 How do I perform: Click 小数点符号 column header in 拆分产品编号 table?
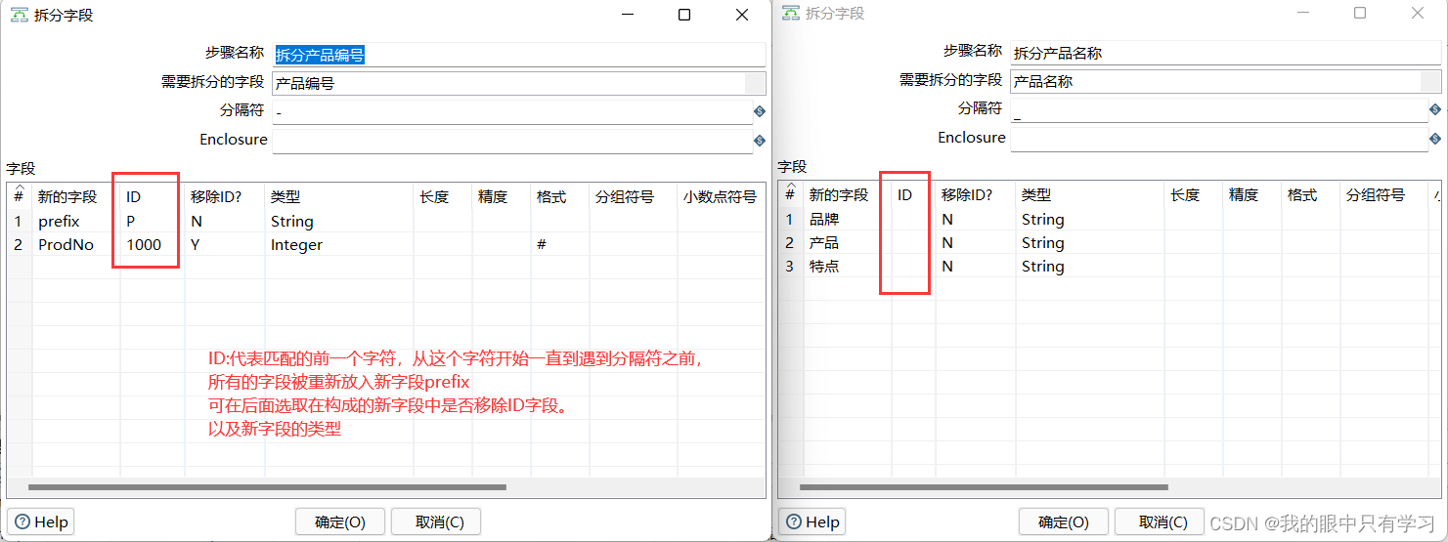tap(720, 196)
